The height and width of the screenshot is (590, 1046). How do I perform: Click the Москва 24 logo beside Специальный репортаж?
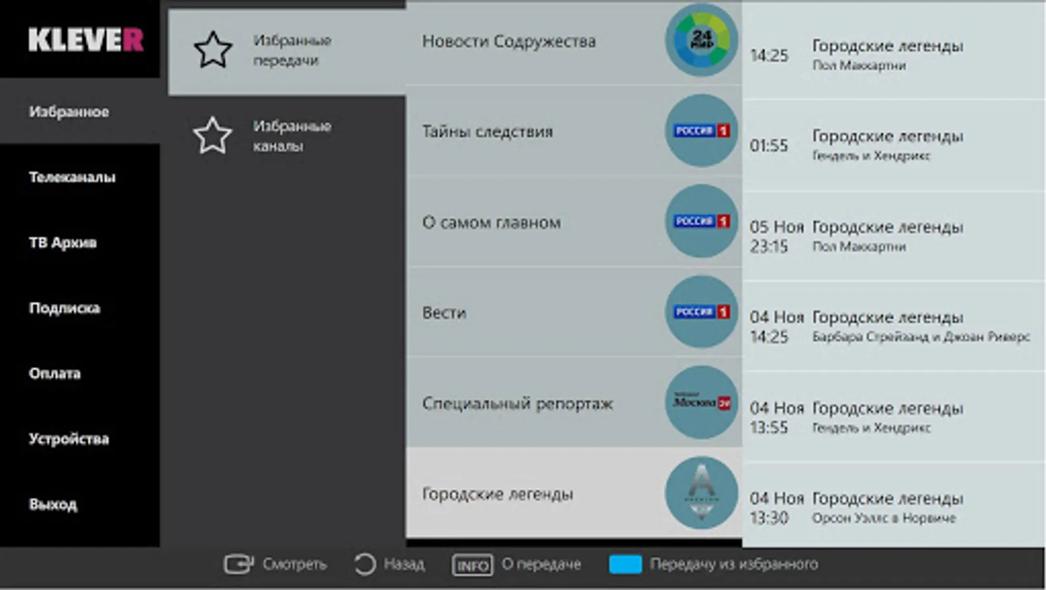tap(701, 402)
